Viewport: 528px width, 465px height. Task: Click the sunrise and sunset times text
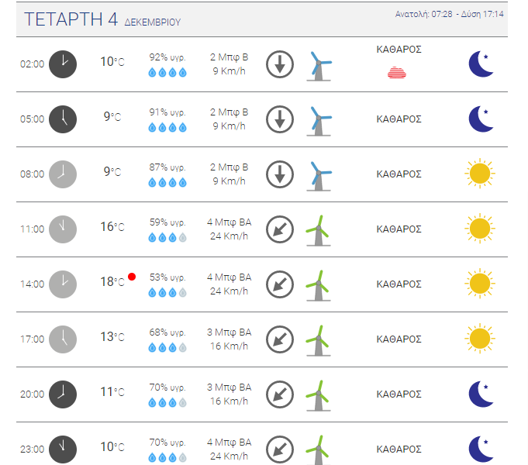click(449, 14)
